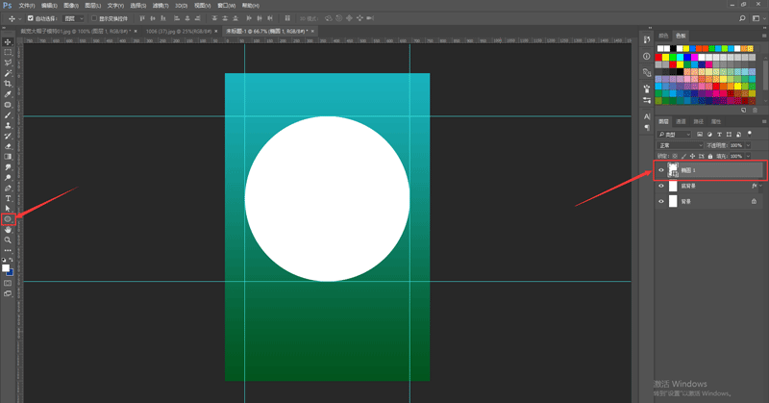Open the Layers panel menu icon

click(x=763, y=121)
